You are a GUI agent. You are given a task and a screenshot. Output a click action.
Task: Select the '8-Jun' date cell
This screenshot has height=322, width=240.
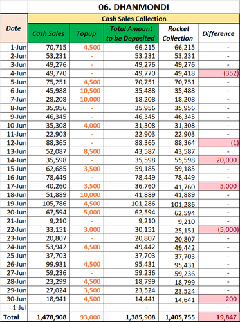pyautogui.click(x=14, y=108)
